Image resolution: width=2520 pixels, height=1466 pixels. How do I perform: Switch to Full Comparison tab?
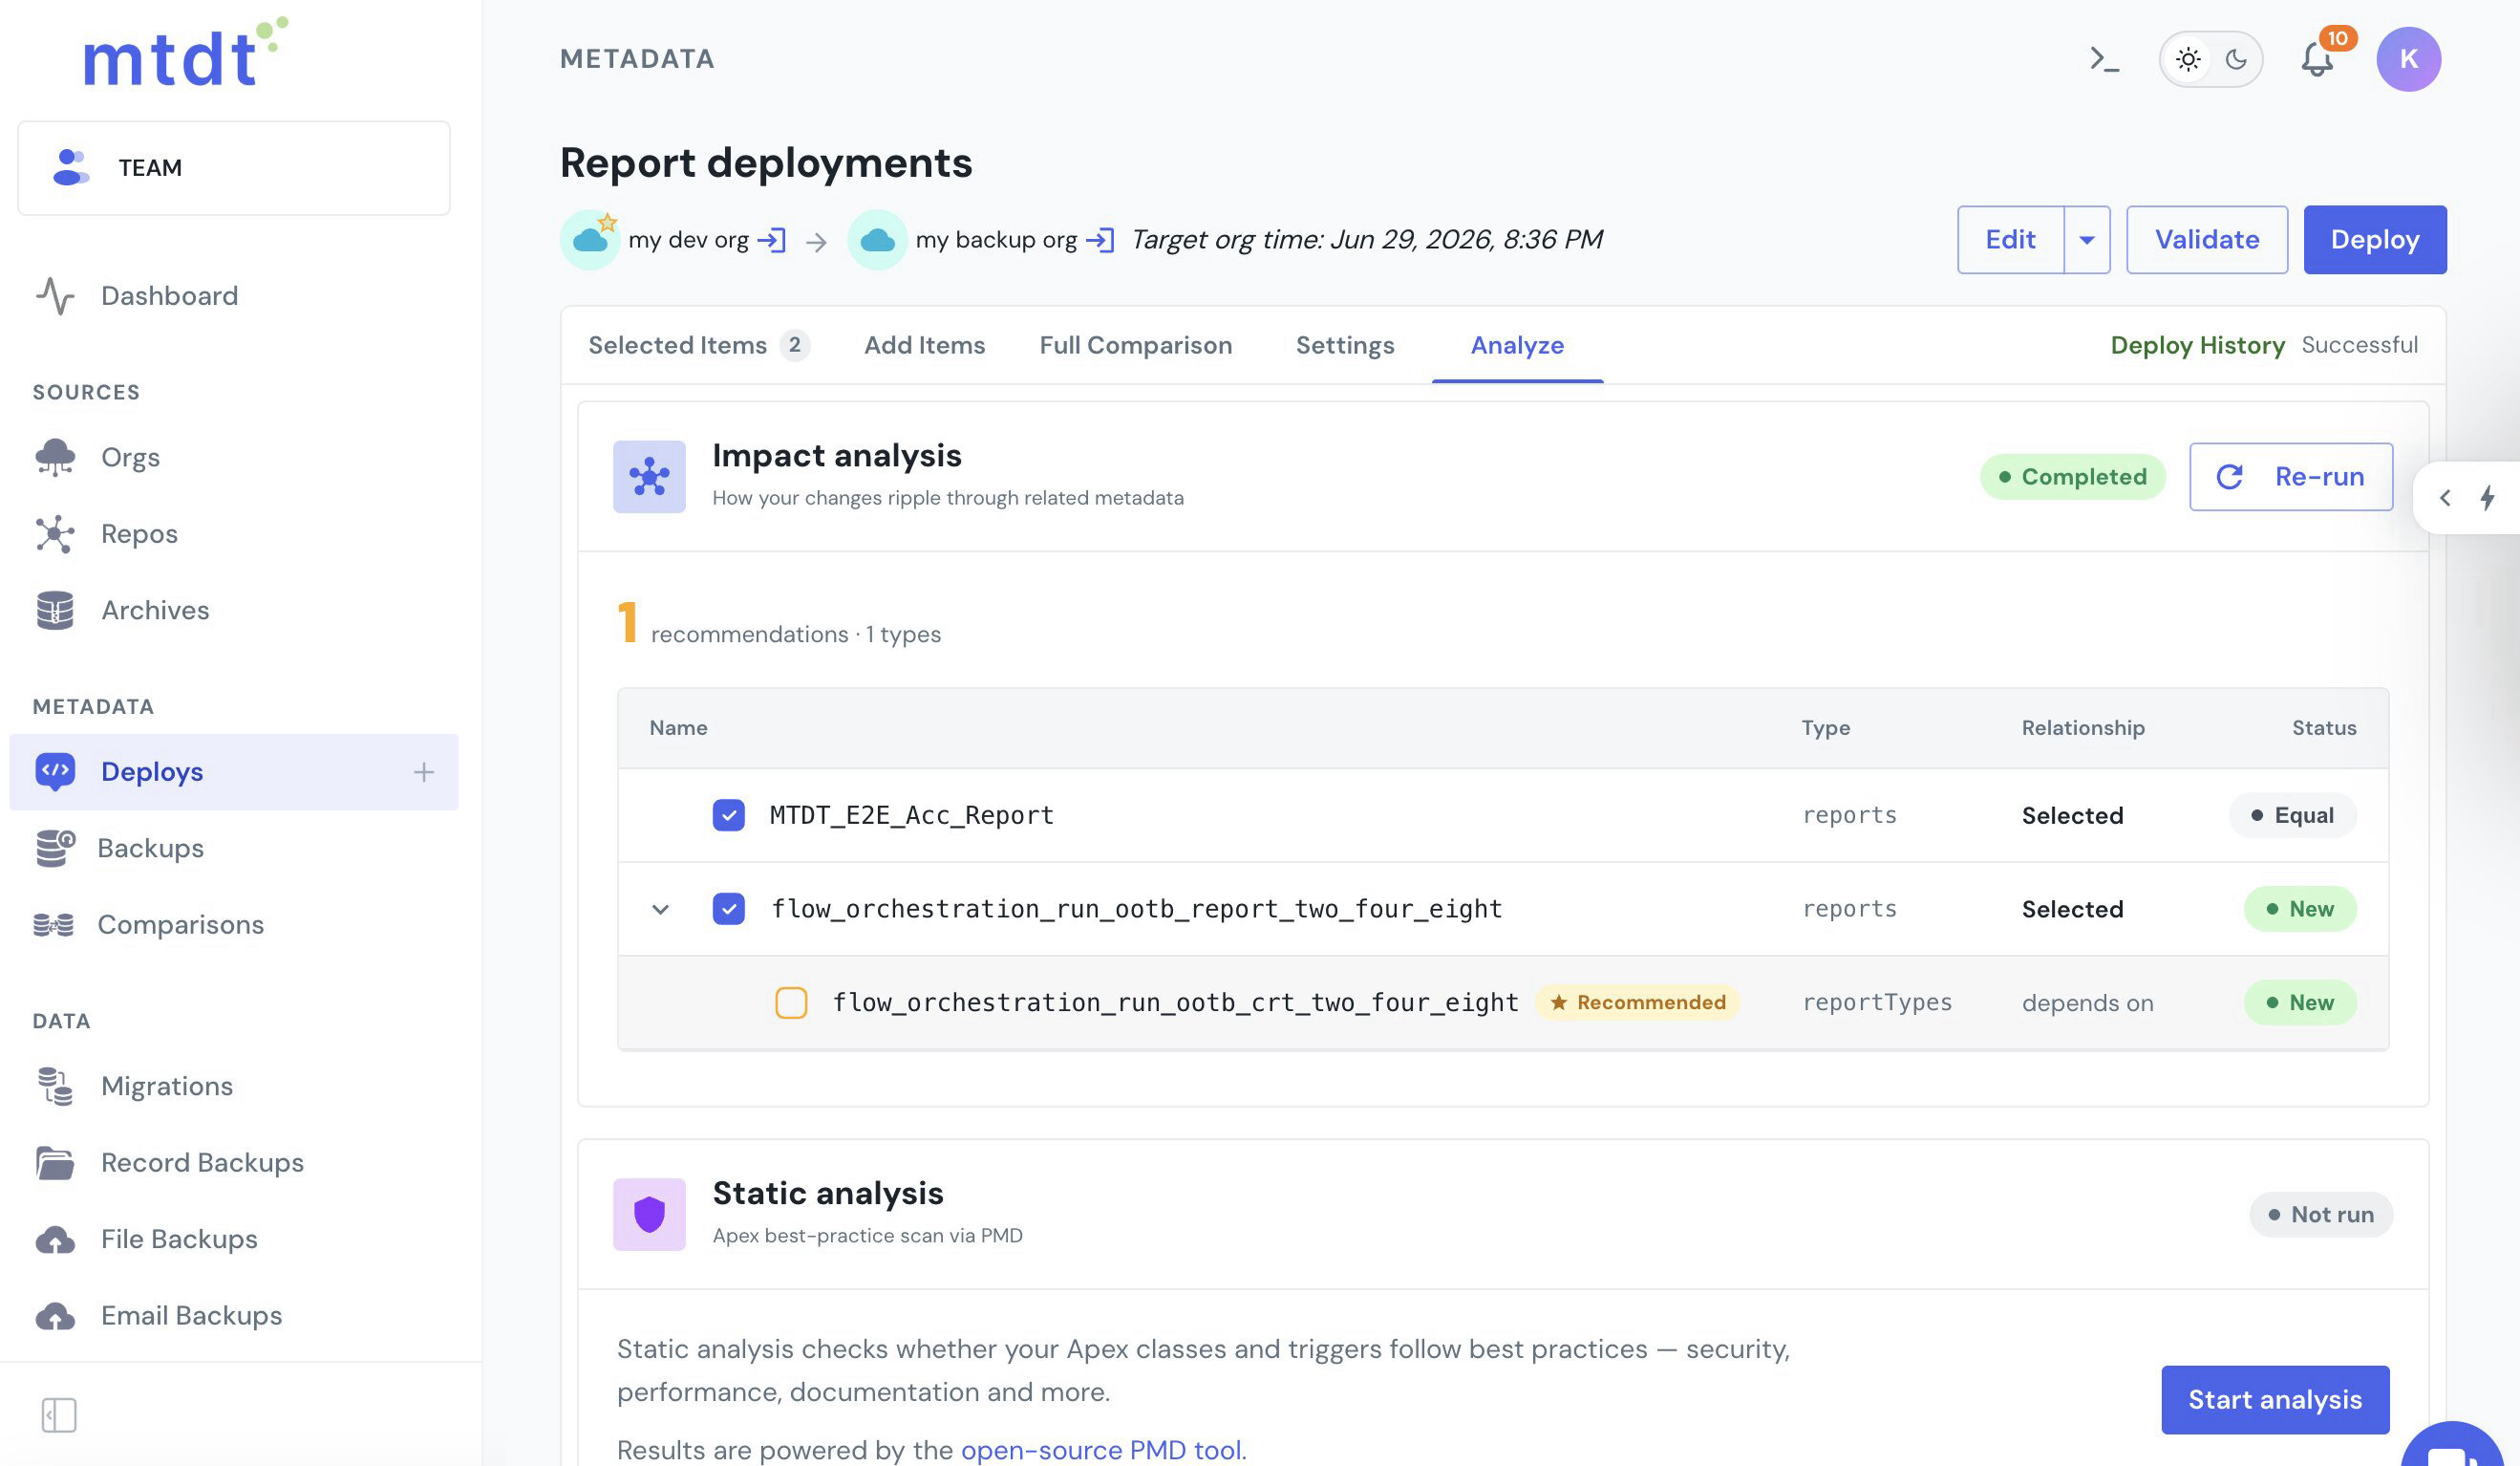pyautogui.click(x=1135, y=345)
